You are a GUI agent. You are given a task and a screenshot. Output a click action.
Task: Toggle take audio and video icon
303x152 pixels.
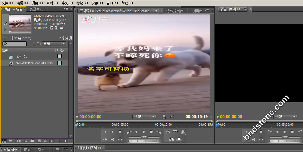coord(164,117)
